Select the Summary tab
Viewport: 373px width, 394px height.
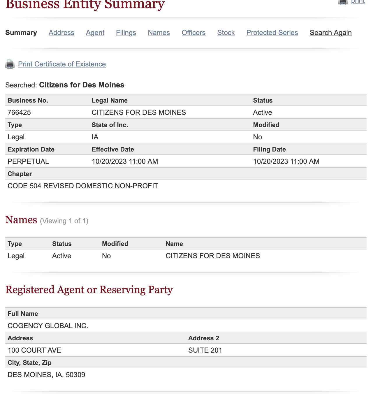coord(21,33)
